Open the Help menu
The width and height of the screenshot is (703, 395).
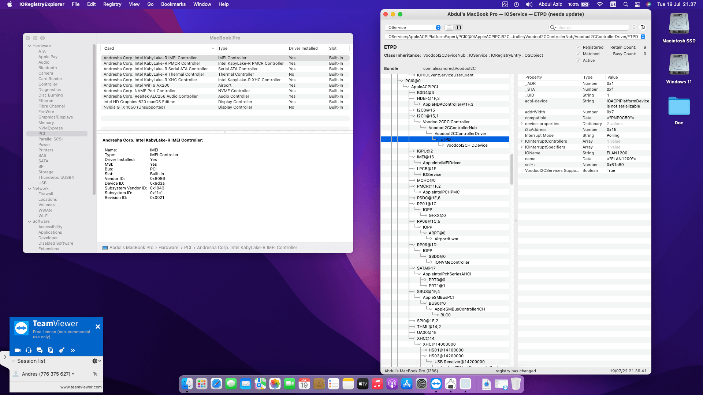(223, 4)
